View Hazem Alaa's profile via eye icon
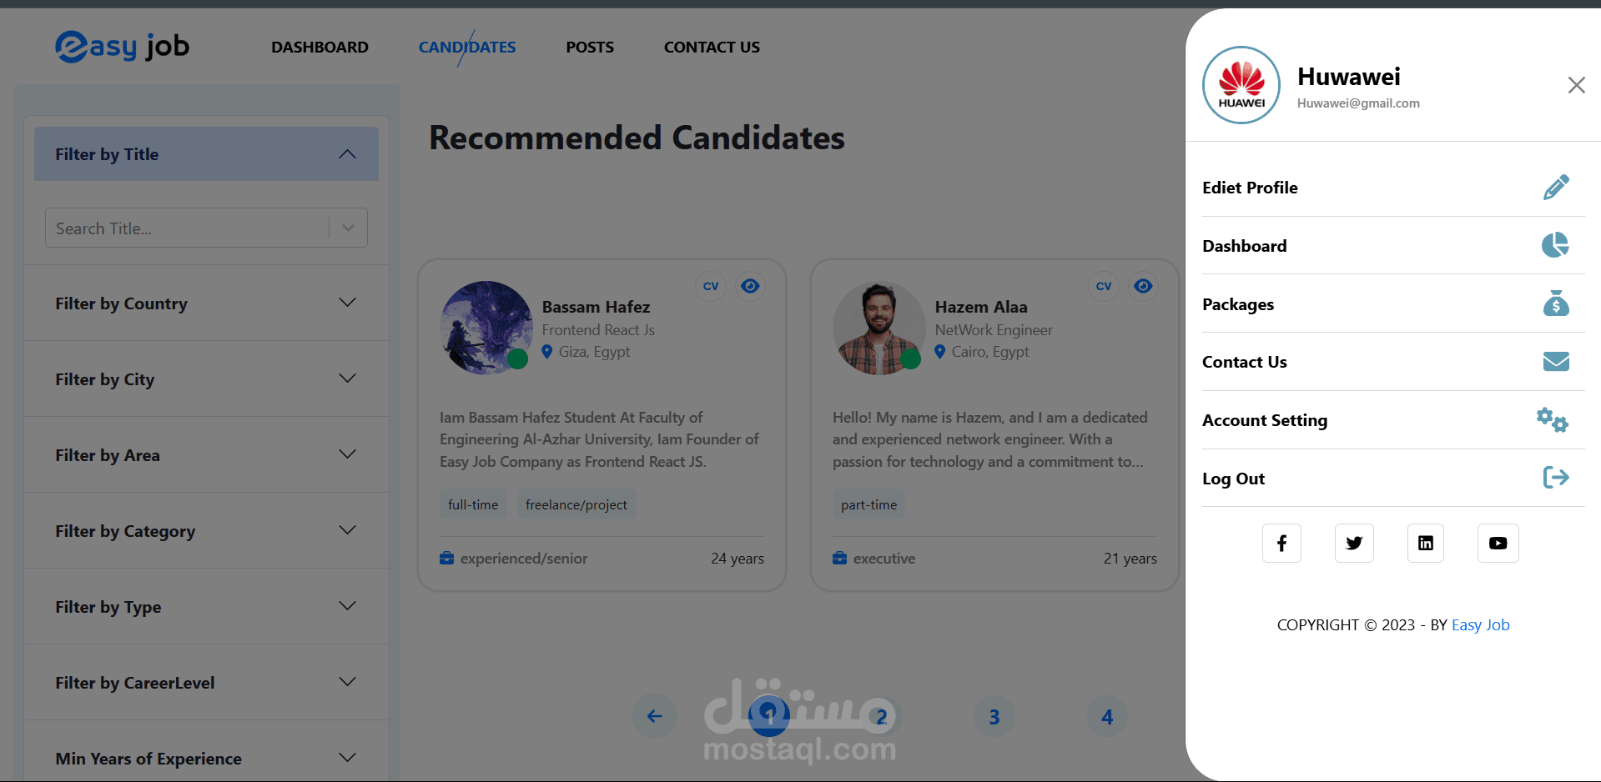The image size is (1601, 782). (x=1143, y=286)
